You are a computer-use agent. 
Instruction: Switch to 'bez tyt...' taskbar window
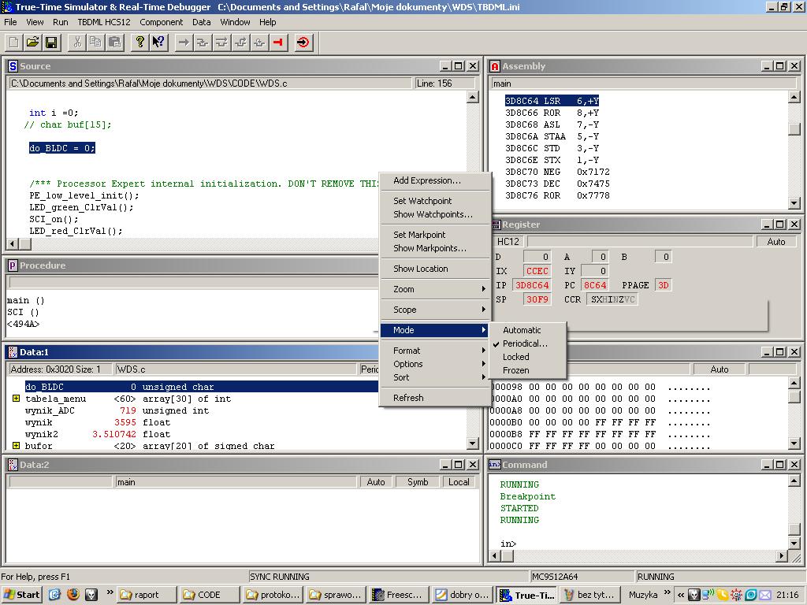(x=589, y=595)
